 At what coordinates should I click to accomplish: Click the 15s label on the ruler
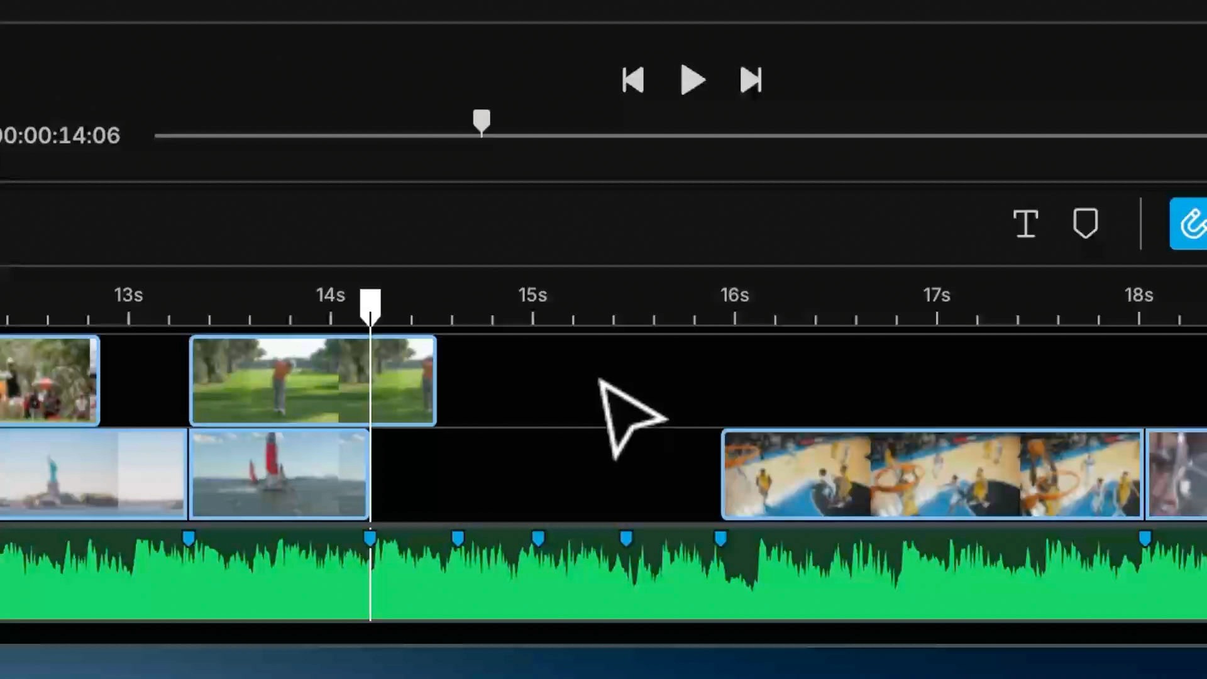click(532, 295)
